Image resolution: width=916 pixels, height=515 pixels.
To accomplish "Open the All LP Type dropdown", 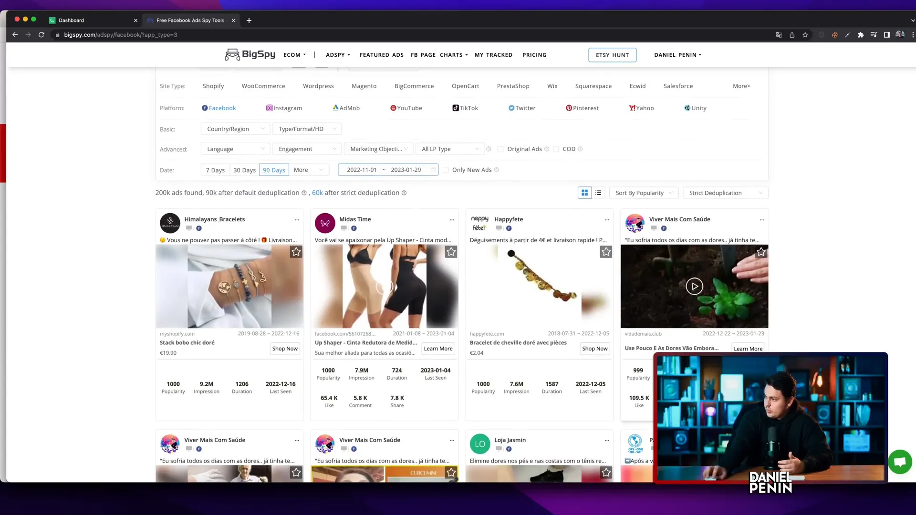I will click(450, 149).
